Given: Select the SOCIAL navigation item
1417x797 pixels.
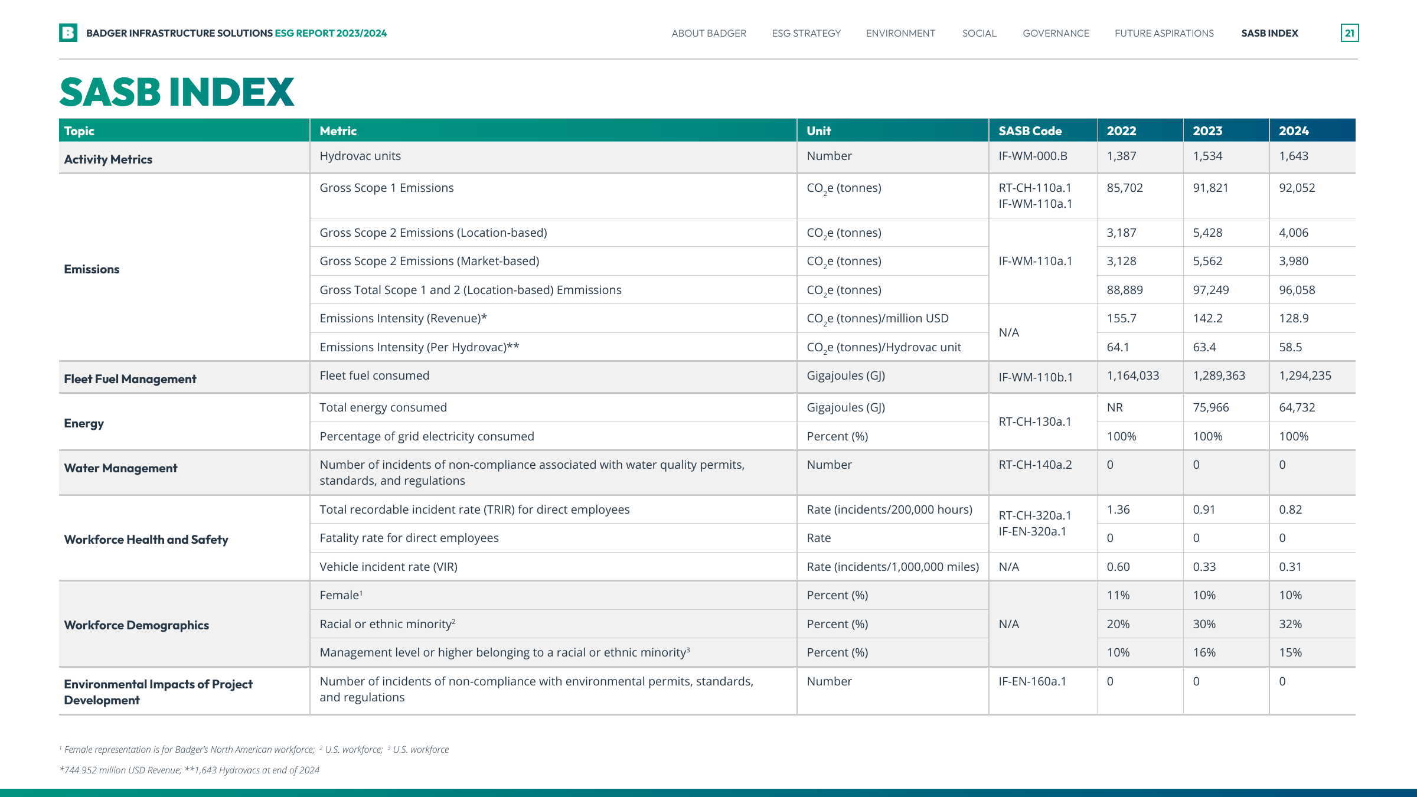Looking at the screenshot, I should tap(979, 33).
